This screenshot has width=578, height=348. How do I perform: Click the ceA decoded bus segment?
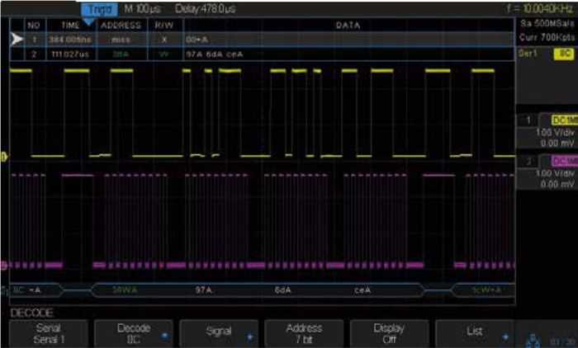(362, 290)
